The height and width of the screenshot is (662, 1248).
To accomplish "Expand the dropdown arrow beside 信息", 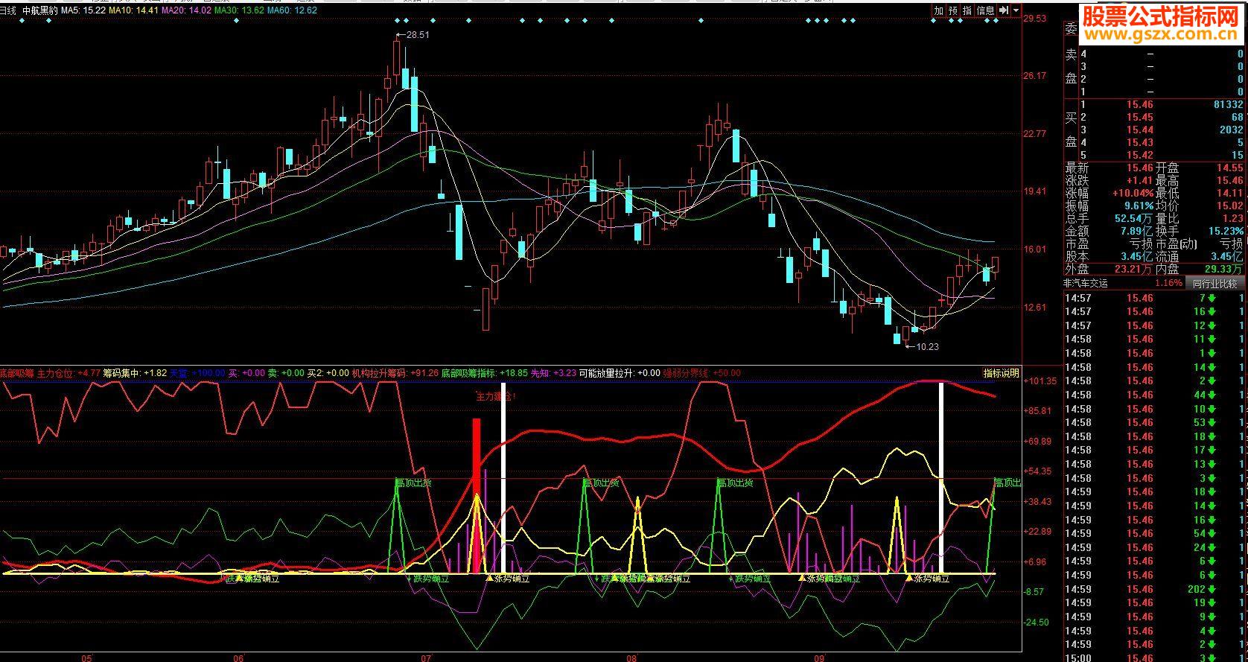I will tap(1016, 10).
